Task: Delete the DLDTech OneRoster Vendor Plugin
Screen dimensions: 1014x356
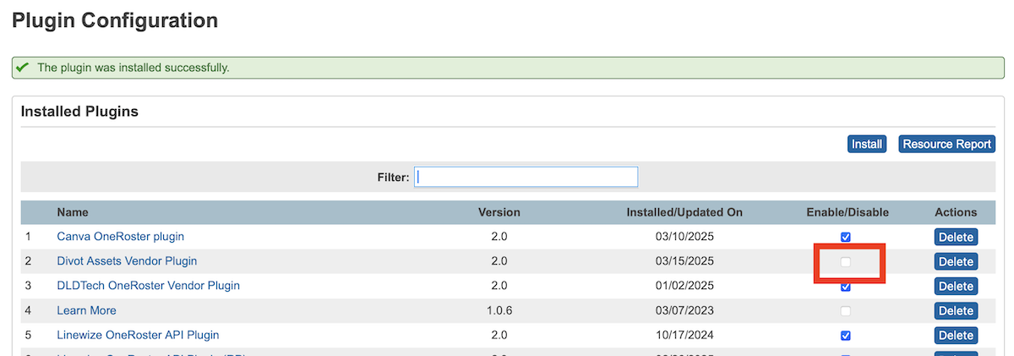Action: click(956, 287)
